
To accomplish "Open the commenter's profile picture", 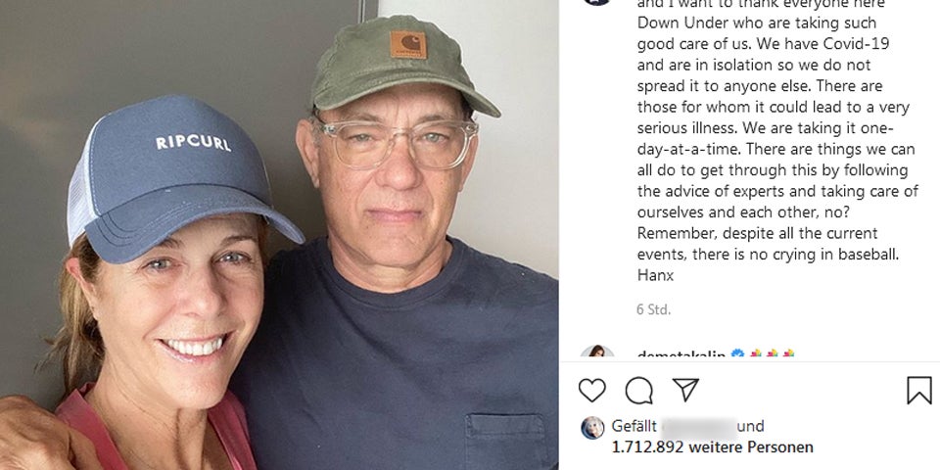I will (598, 354).
